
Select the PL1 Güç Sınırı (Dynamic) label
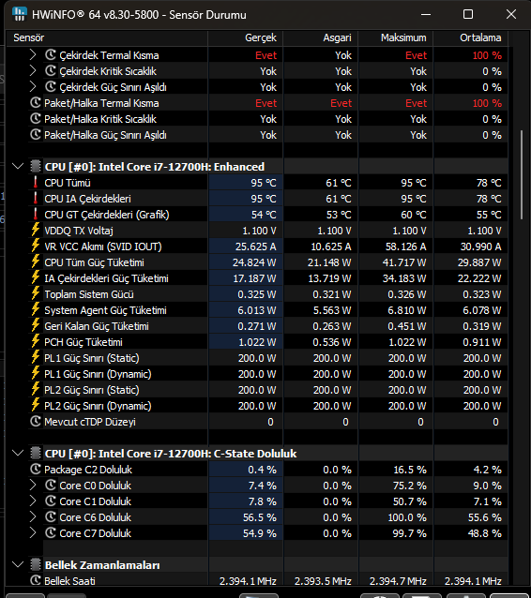point(98,374)
